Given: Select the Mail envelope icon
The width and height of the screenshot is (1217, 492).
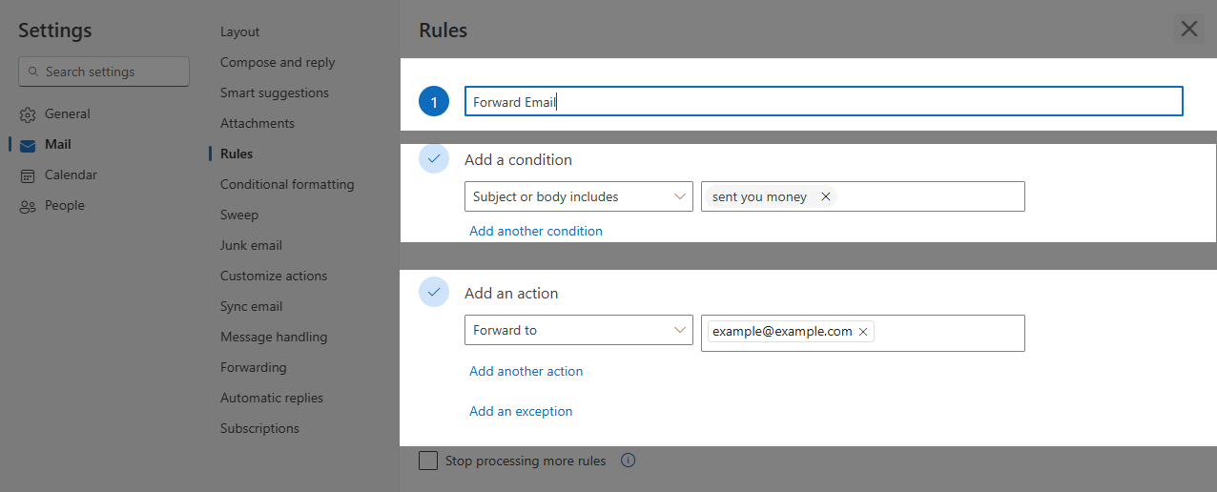Looking at the screenshot, I should pos(28,145).
